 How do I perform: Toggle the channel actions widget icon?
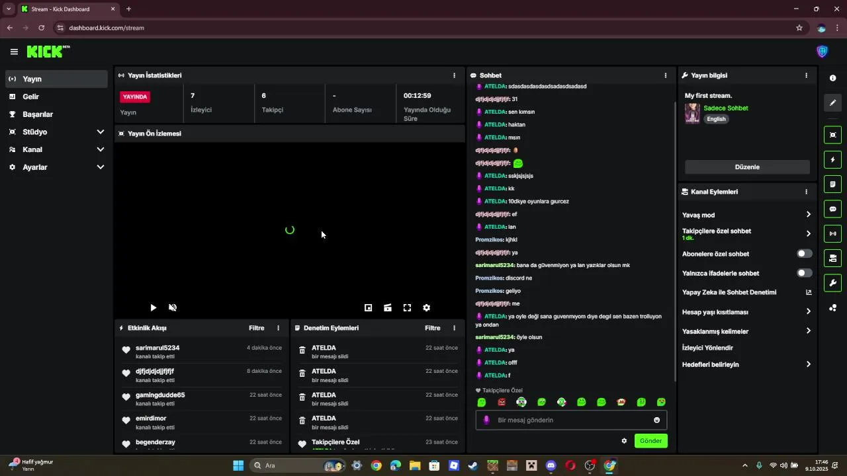pyautogui.click(x=832, y=258)
